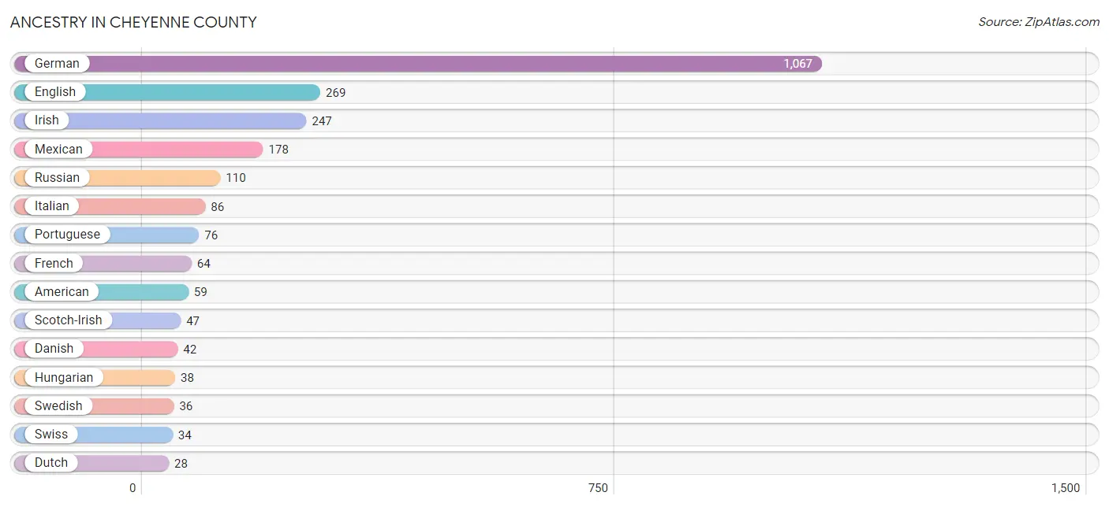Click the 1,500 axis label
Screen dimensions: 1109x507
1066,488
